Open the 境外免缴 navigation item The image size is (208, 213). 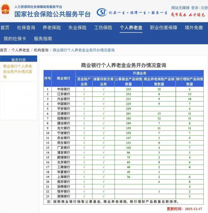click(x=194, y=28)
